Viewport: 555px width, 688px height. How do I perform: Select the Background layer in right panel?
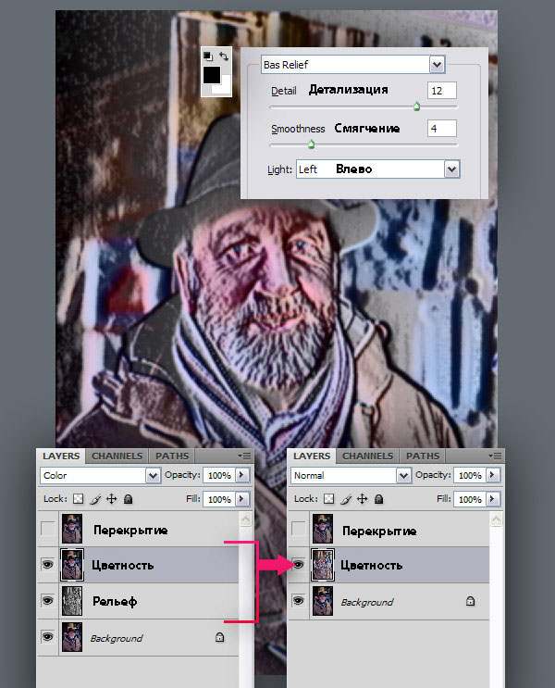tap(388, 602)
